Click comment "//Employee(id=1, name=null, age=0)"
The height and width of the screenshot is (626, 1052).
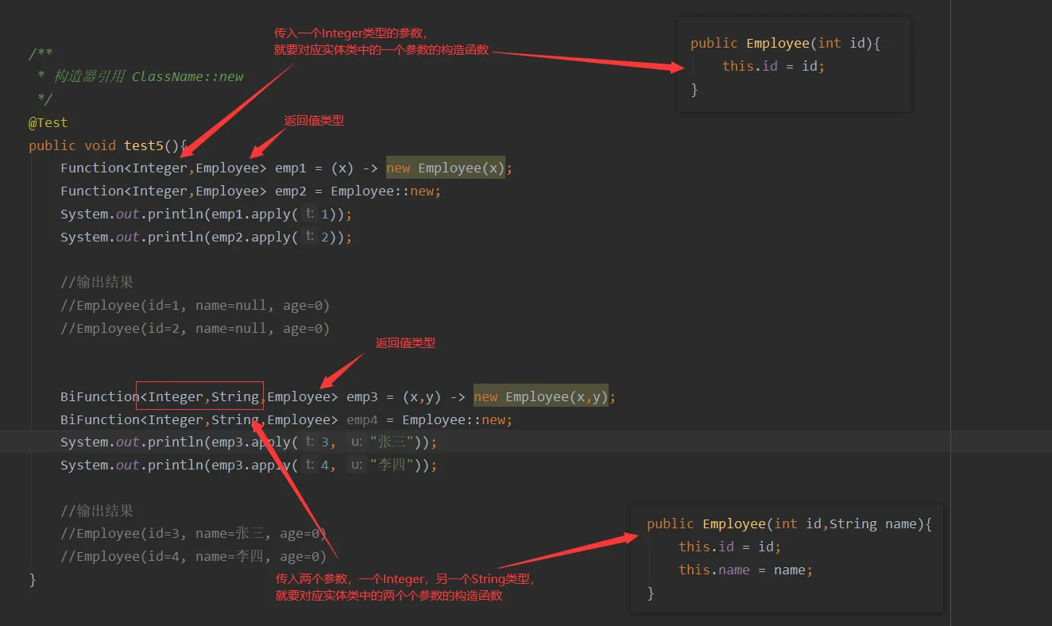pos(195,306)
